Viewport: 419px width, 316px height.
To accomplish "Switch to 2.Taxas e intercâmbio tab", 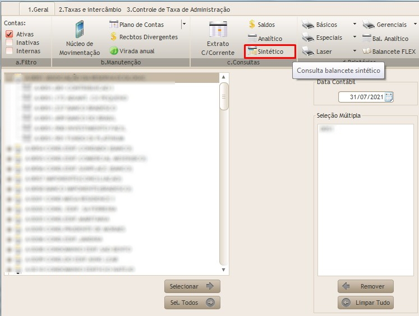I will pyautogui.click(x=90, y=10).
